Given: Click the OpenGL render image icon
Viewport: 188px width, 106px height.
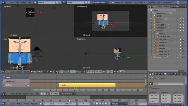Looking at the screenshot, I should pos(120,72).
